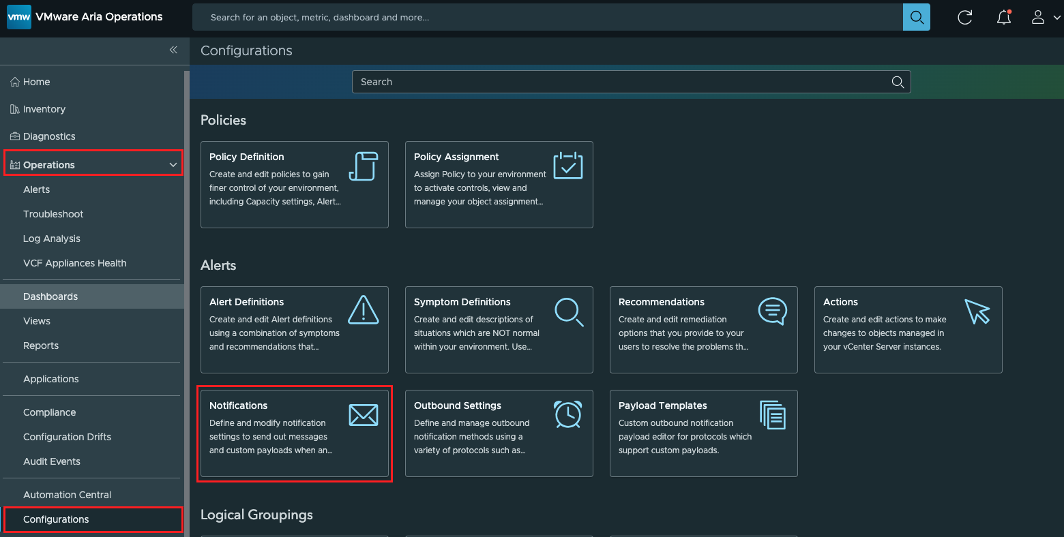Open the user account icon

click(1037, 17)
